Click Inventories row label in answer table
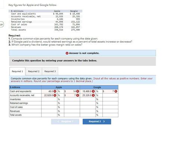This screenshot has height=144, width=177. pyautogui.click(x=15, y=99)
